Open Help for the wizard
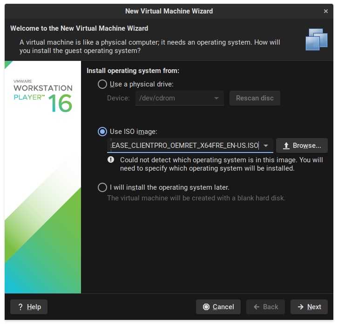The width and height of the screenshot is (338, 325). [x=29, y=307]
